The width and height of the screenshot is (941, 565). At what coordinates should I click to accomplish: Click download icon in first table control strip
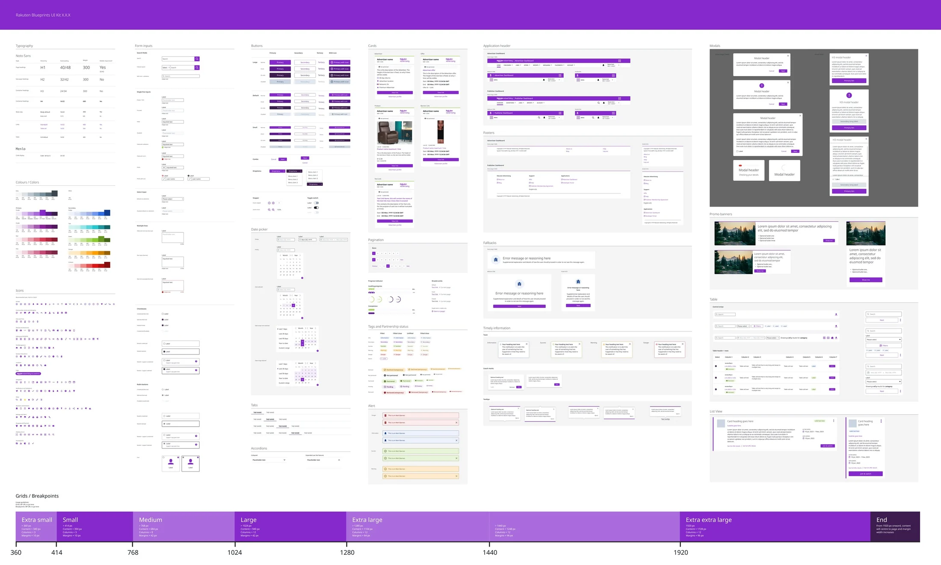click(836, 314)
